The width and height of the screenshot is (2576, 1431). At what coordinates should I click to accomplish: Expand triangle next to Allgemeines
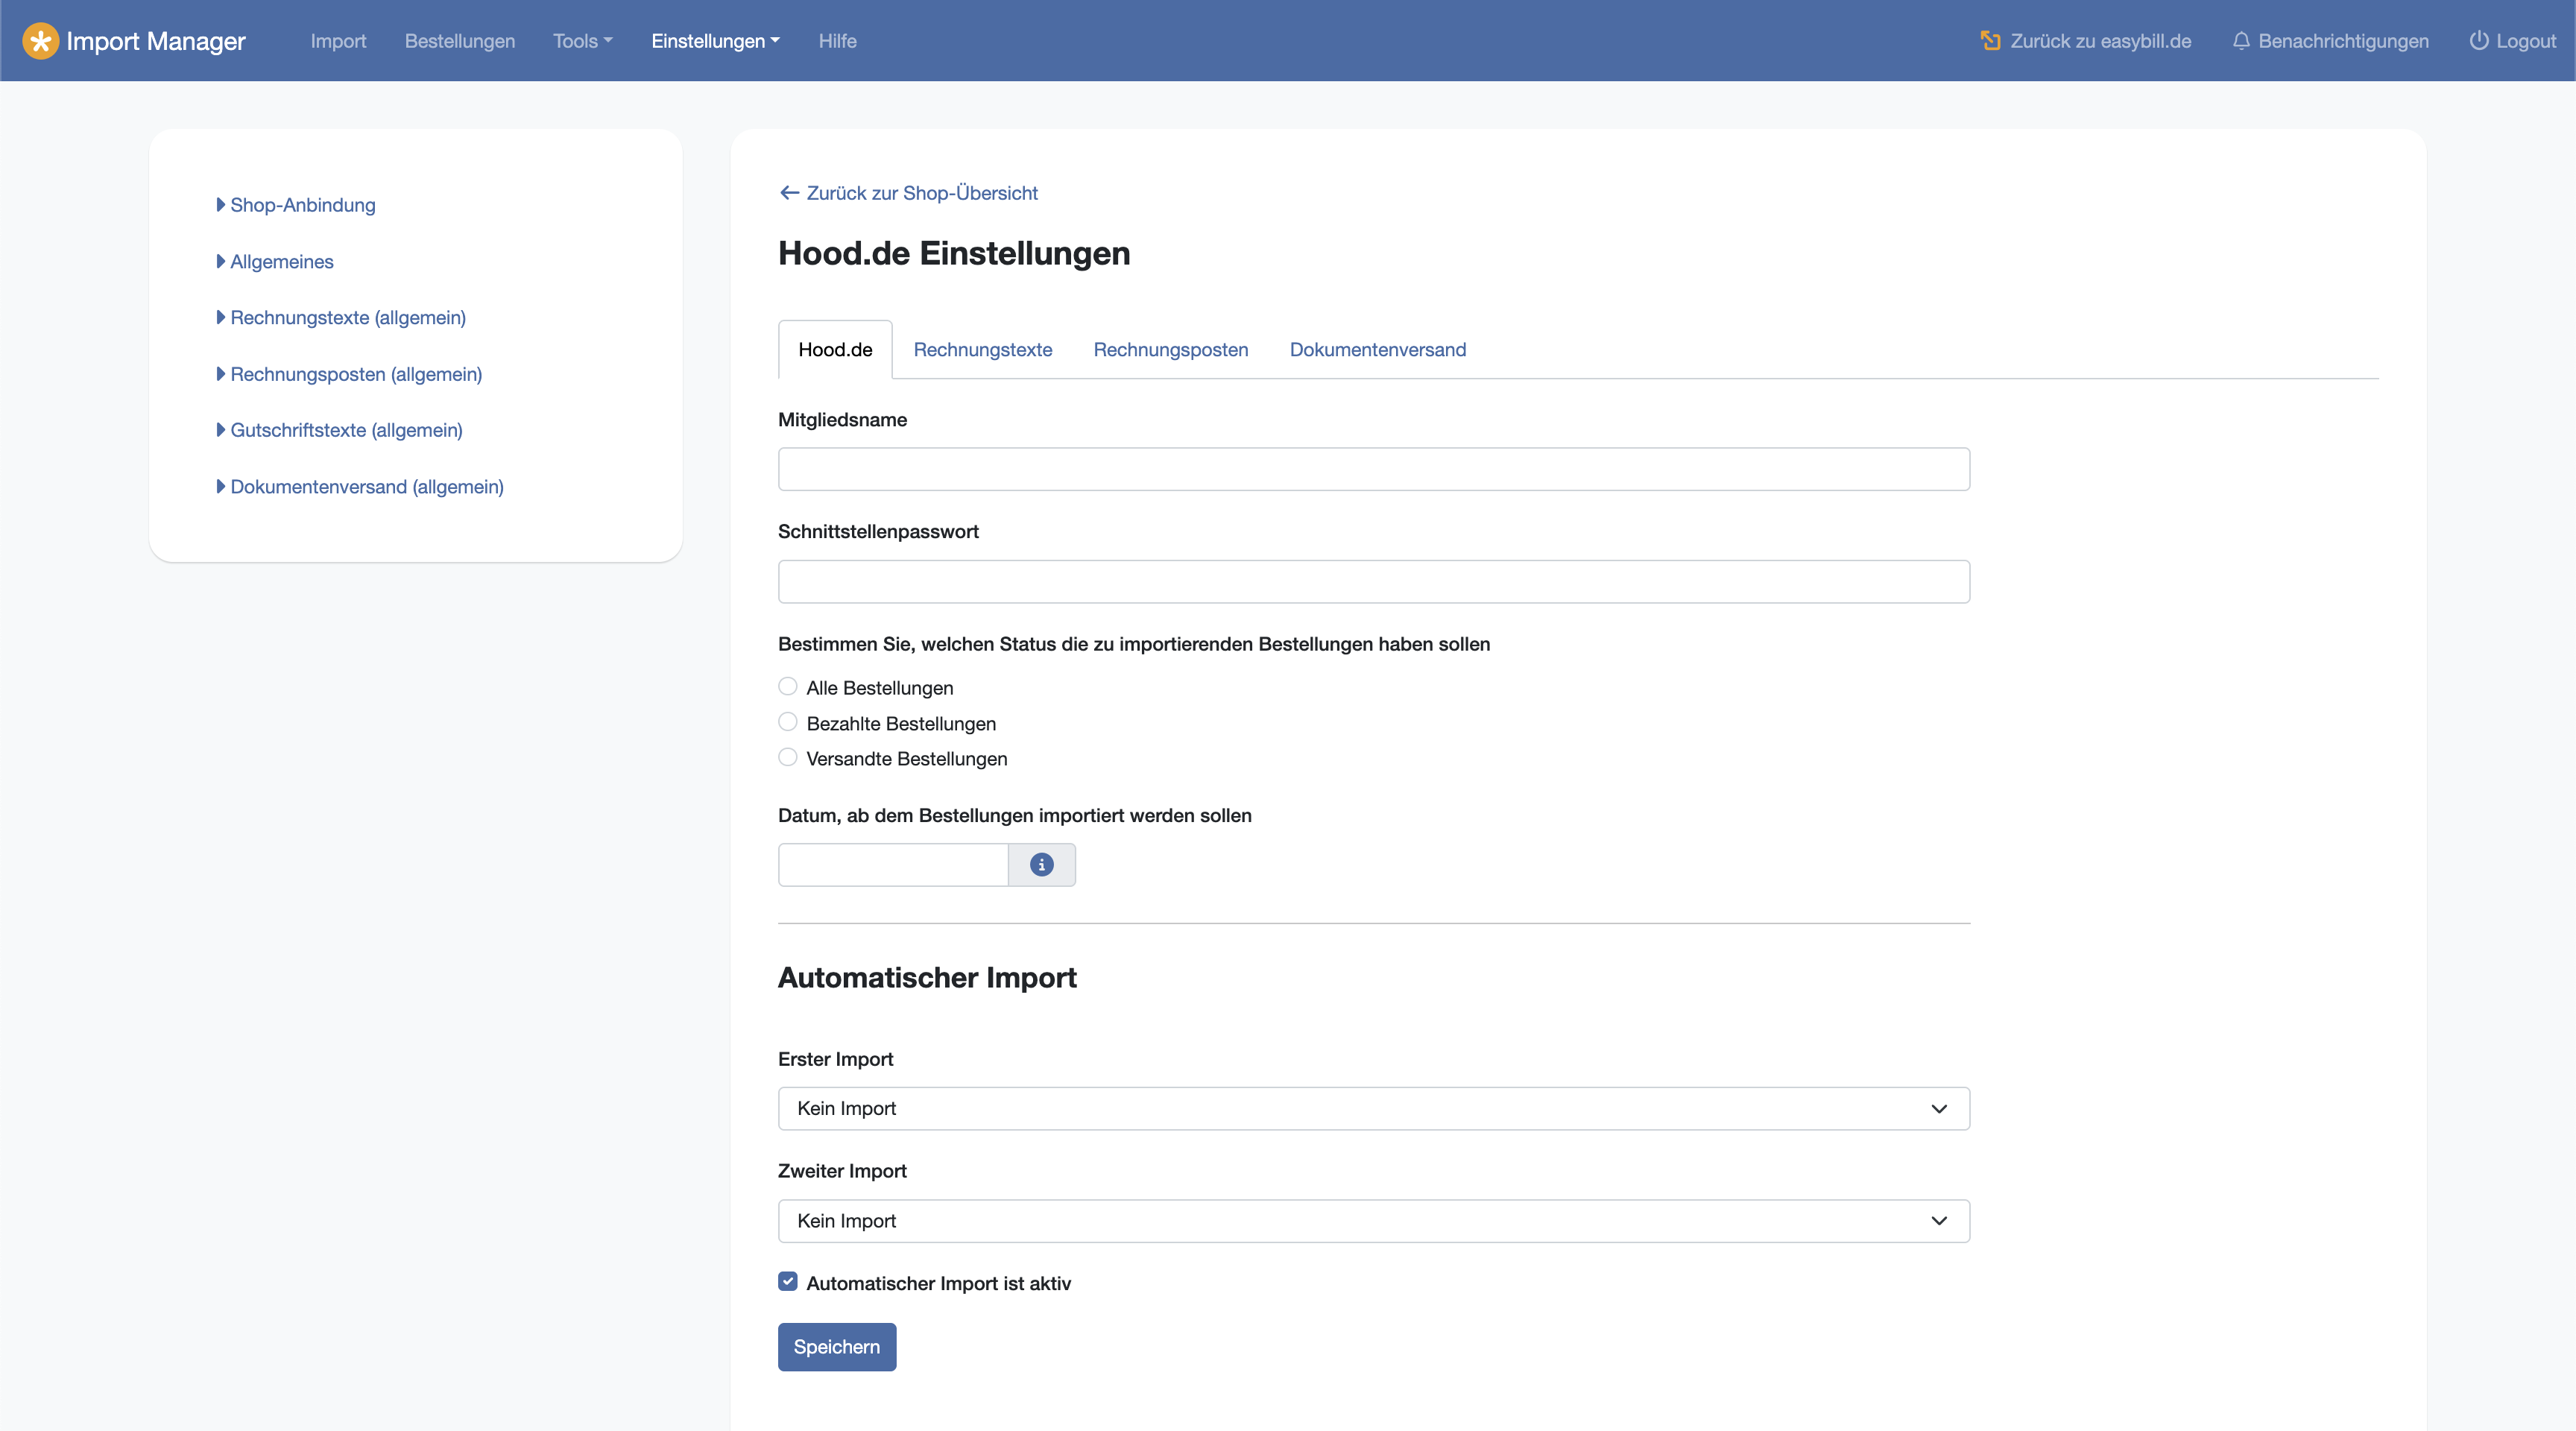pos(221,261)
